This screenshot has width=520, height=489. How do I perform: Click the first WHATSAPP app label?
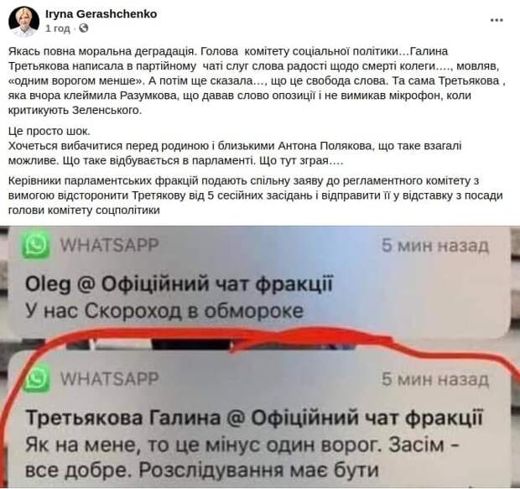tap(109, 245)
